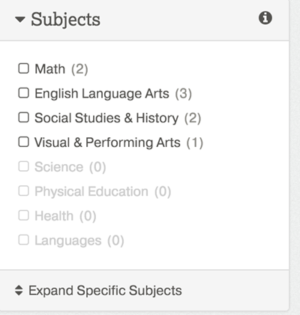Enable the English Language Arts checkbox

click(x=24, y=93)
